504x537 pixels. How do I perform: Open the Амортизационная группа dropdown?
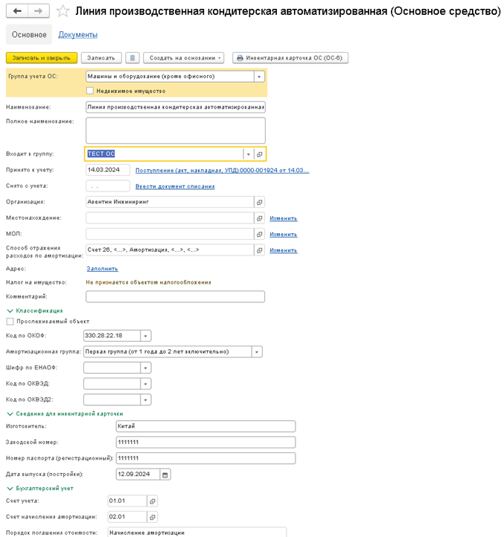pyautogui.click(x=257, y=352)
